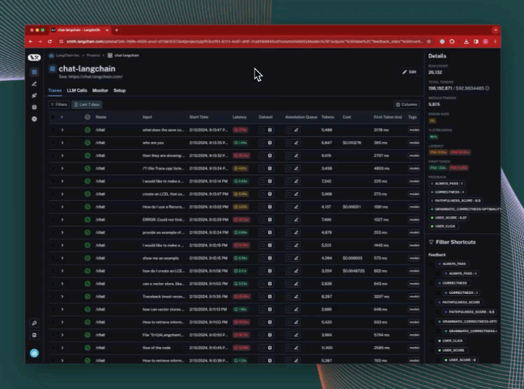The image size is (524, 389).
Task: Check the CORRECTNESS feedback filter shortcut
Action: tap(432, 283)
